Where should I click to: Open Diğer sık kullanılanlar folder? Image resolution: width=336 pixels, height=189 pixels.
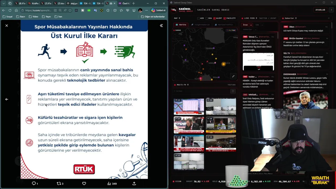click(153, 17)
